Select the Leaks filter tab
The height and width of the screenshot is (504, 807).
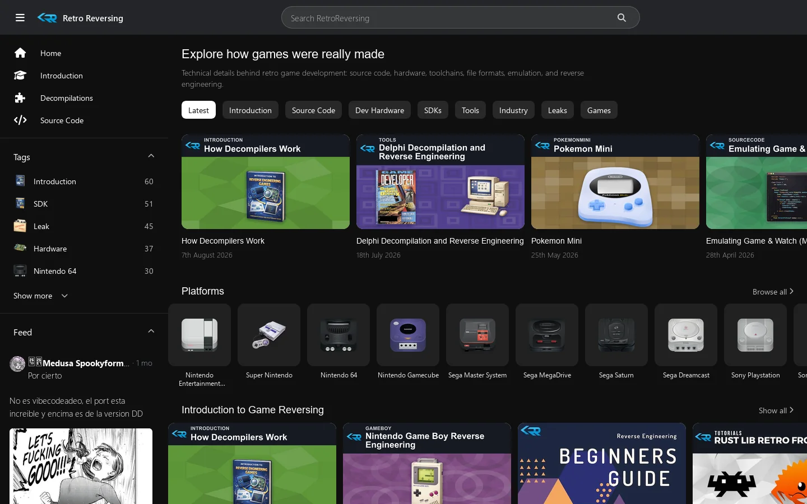point(557,110)
